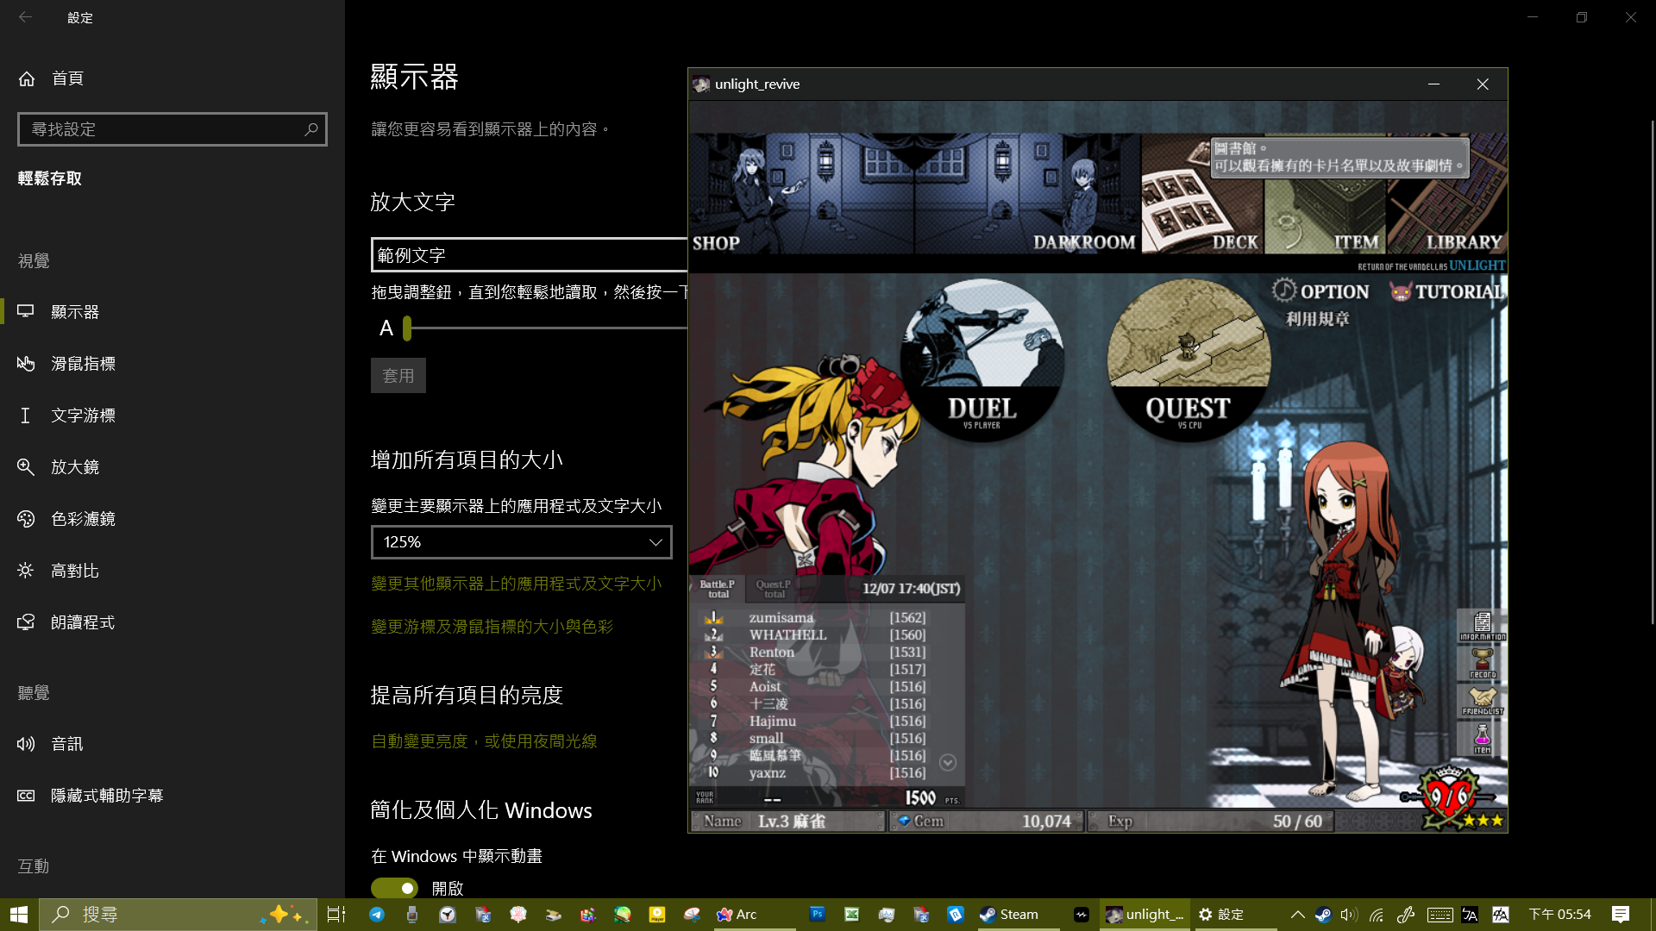Click the Steam system tray icon
1656x931 pixels.
click(x=1322, y=915)
